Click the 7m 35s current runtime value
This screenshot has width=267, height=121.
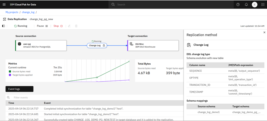58,68
